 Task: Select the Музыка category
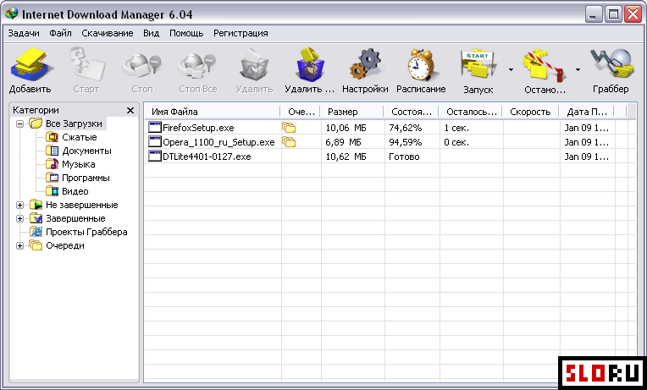pos(79,164)
